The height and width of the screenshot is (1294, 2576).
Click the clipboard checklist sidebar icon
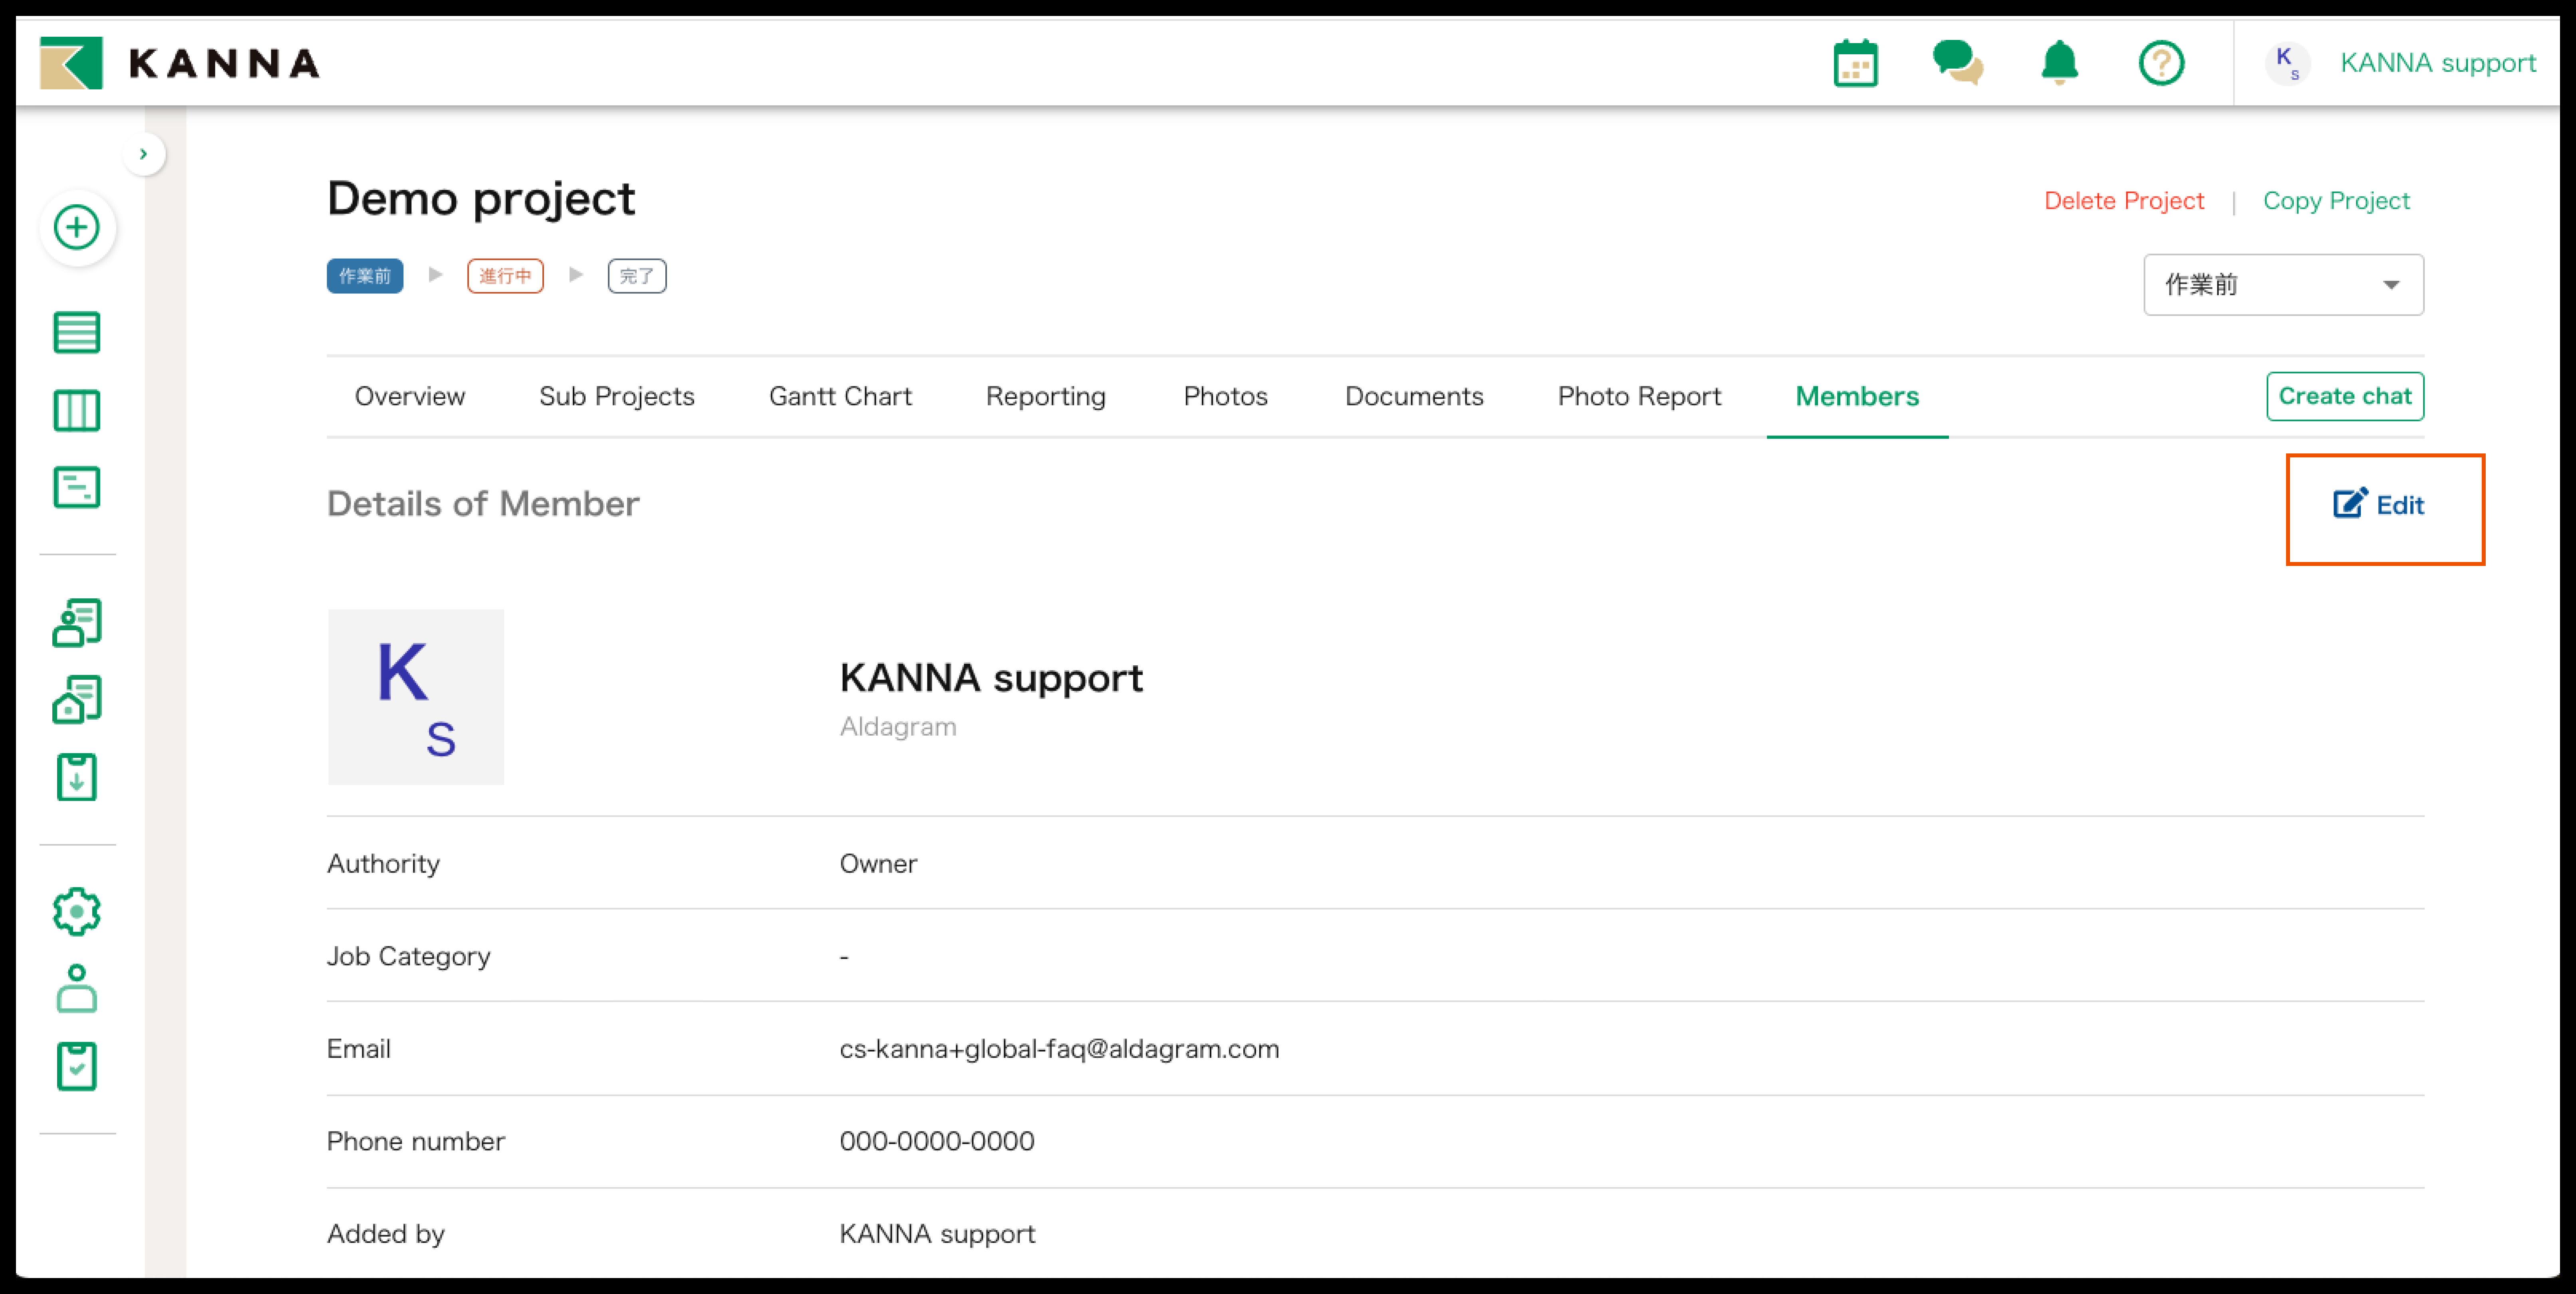coord(77,1066)
